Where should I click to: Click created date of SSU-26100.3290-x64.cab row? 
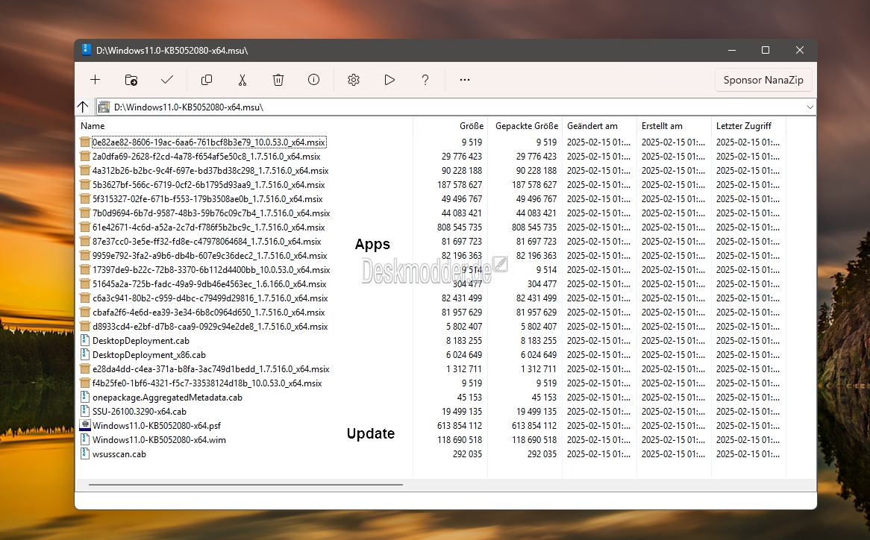673,411
